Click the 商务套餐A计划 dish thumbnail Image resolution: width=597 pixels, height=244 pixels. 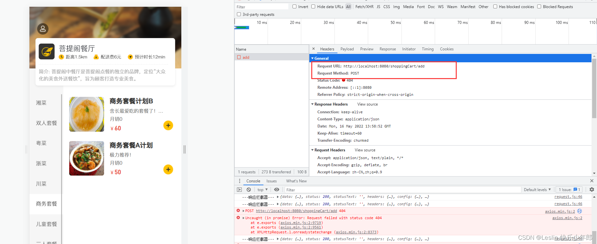tap(87, 158)
